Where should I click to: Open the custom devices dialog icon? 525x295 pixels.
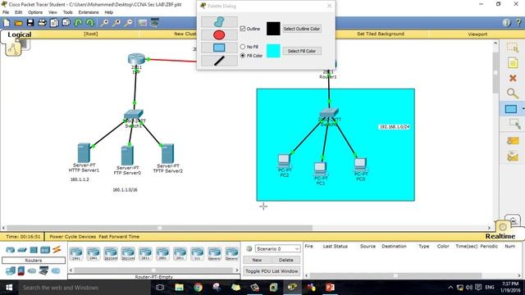[155, 23]
